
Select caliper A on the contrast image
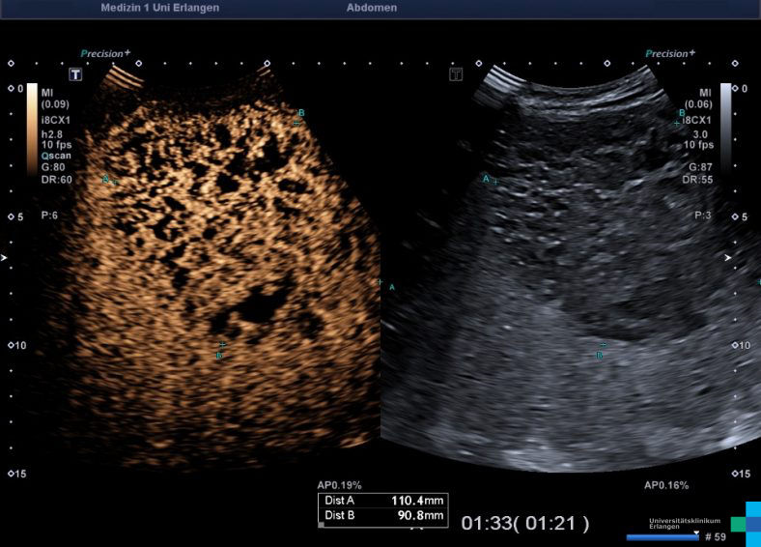113,181
